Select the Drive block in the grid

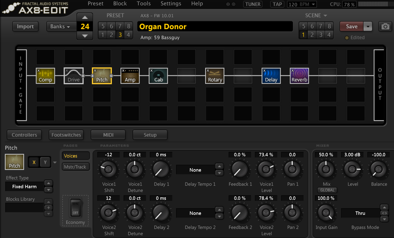[74, 76]
